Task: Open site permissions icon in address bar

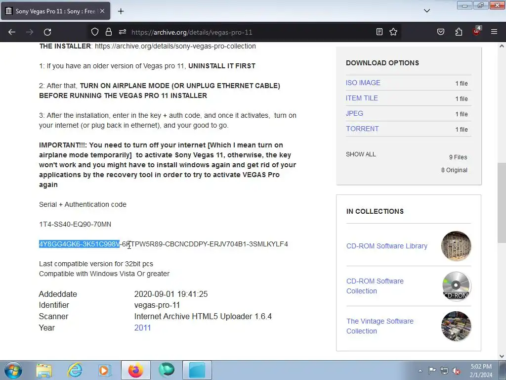Action: 123,32
